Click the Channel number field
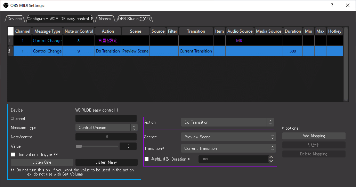Viewport: 356px width, 187px height. [x=106, y=118]
